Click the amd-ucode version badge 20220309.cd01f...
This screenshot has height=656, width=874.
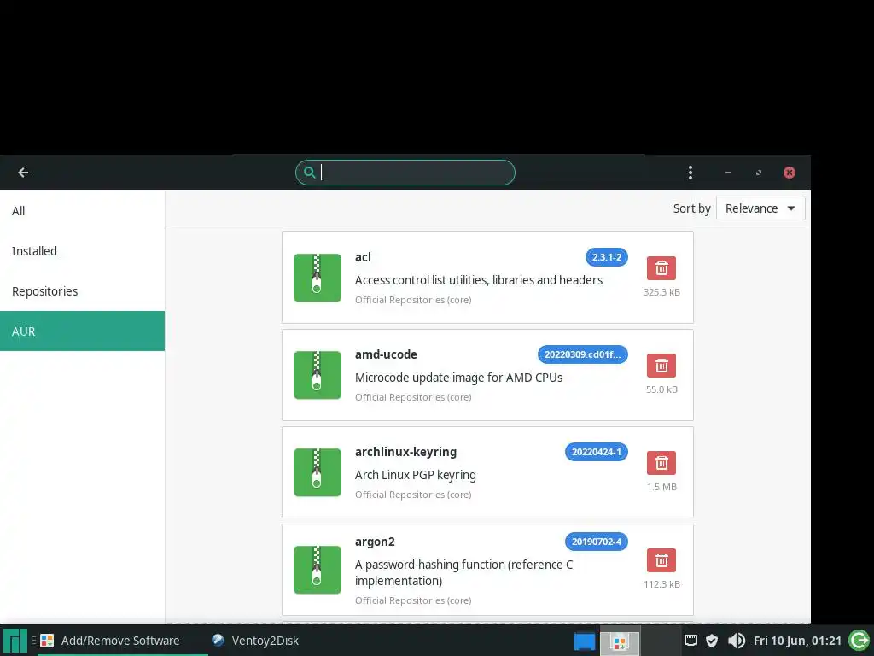582,354
